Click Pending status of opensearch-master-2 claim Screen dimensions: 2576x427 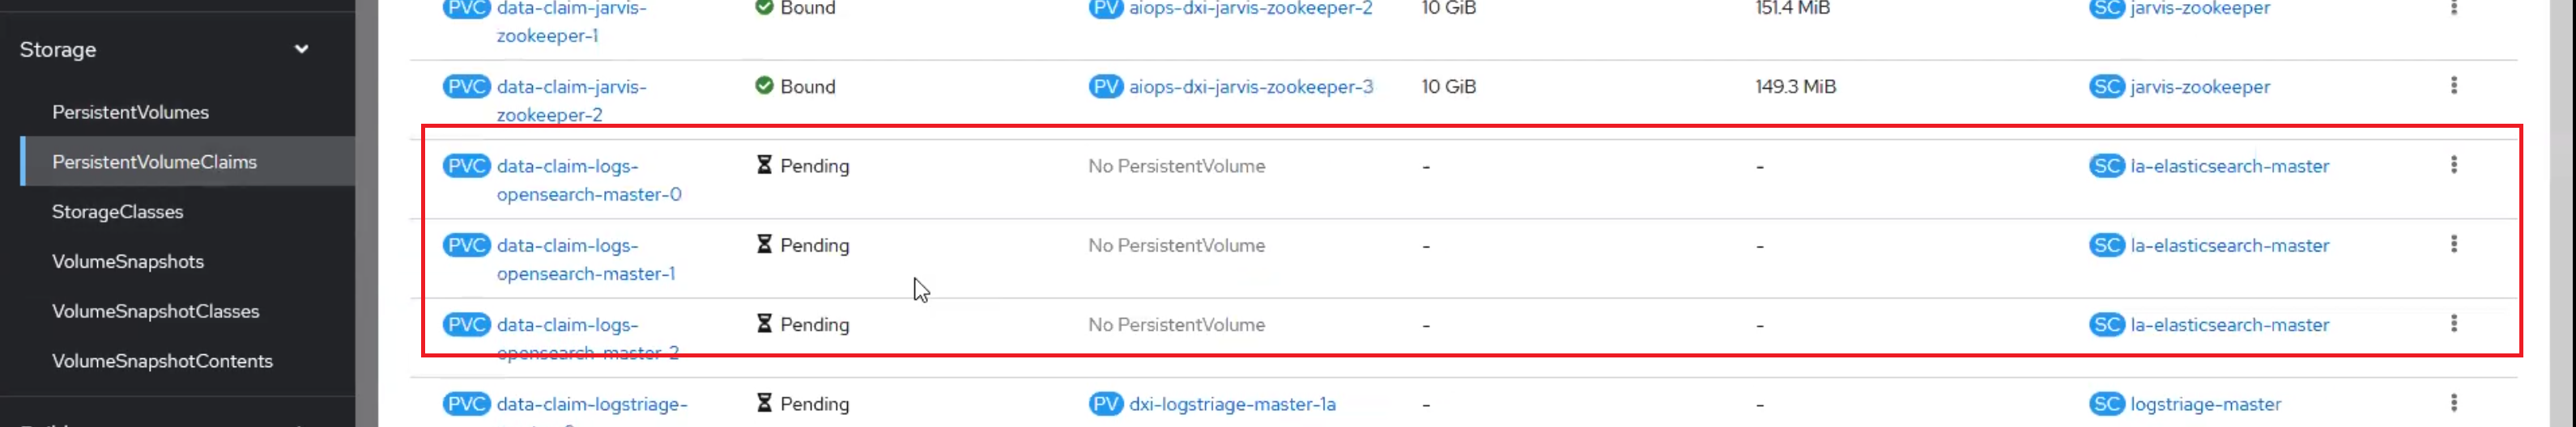click(813, 325)
